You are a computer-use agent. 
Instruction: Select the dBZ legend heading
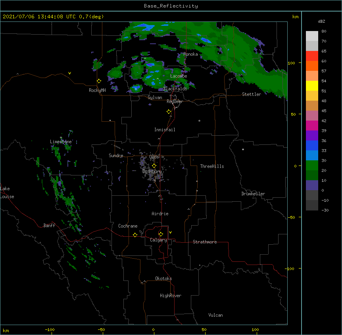(321, 21)
